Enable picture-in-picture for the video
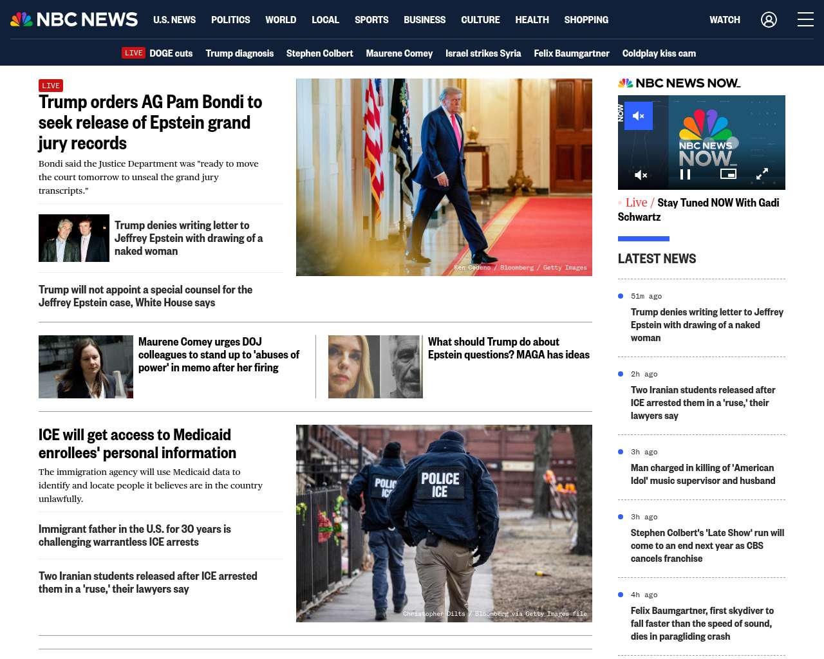Screen dimensions: 824x659 (728, 174)
